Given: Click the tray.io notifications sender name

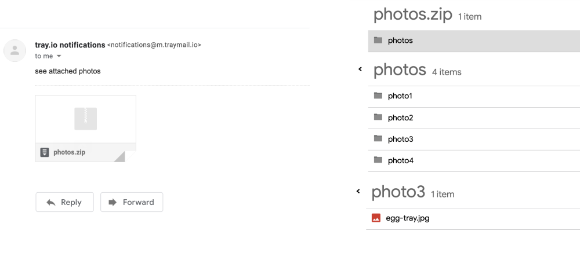Looking at the screenshot, I should click(x=70, y=45).
